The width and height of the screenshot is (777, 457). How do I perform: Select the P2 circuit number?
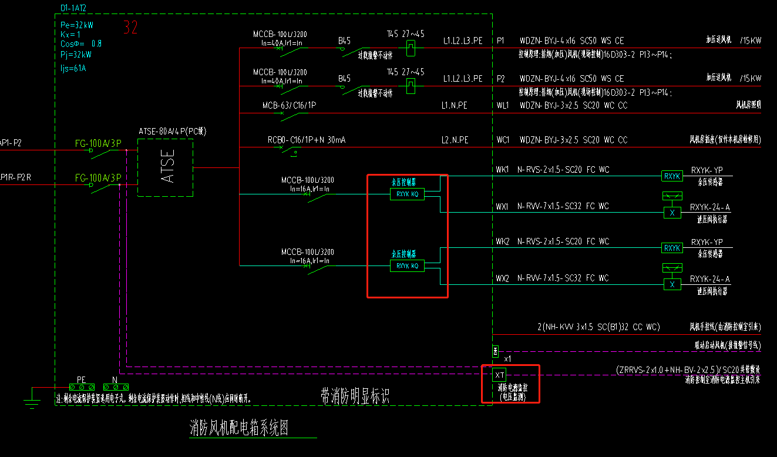[500, 78]
